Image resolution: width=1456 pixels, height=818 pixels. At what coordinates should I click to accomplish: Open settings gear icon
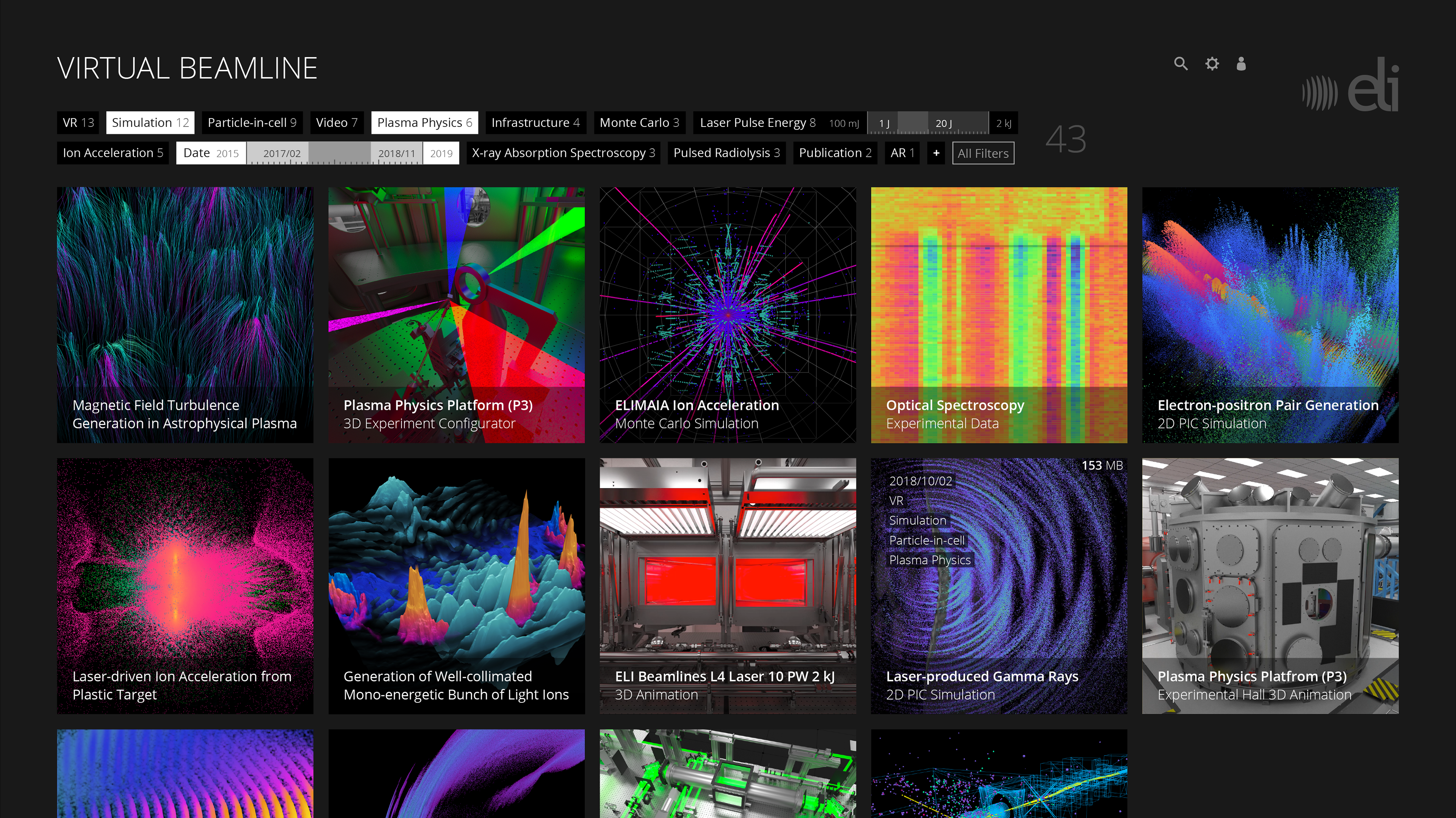click(x=1212, y=64)
